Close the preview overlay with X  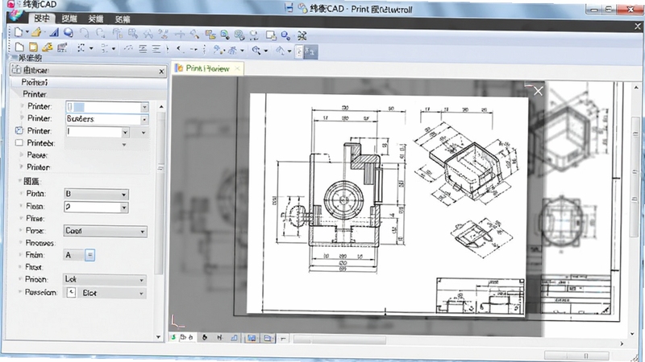[538, 91]
